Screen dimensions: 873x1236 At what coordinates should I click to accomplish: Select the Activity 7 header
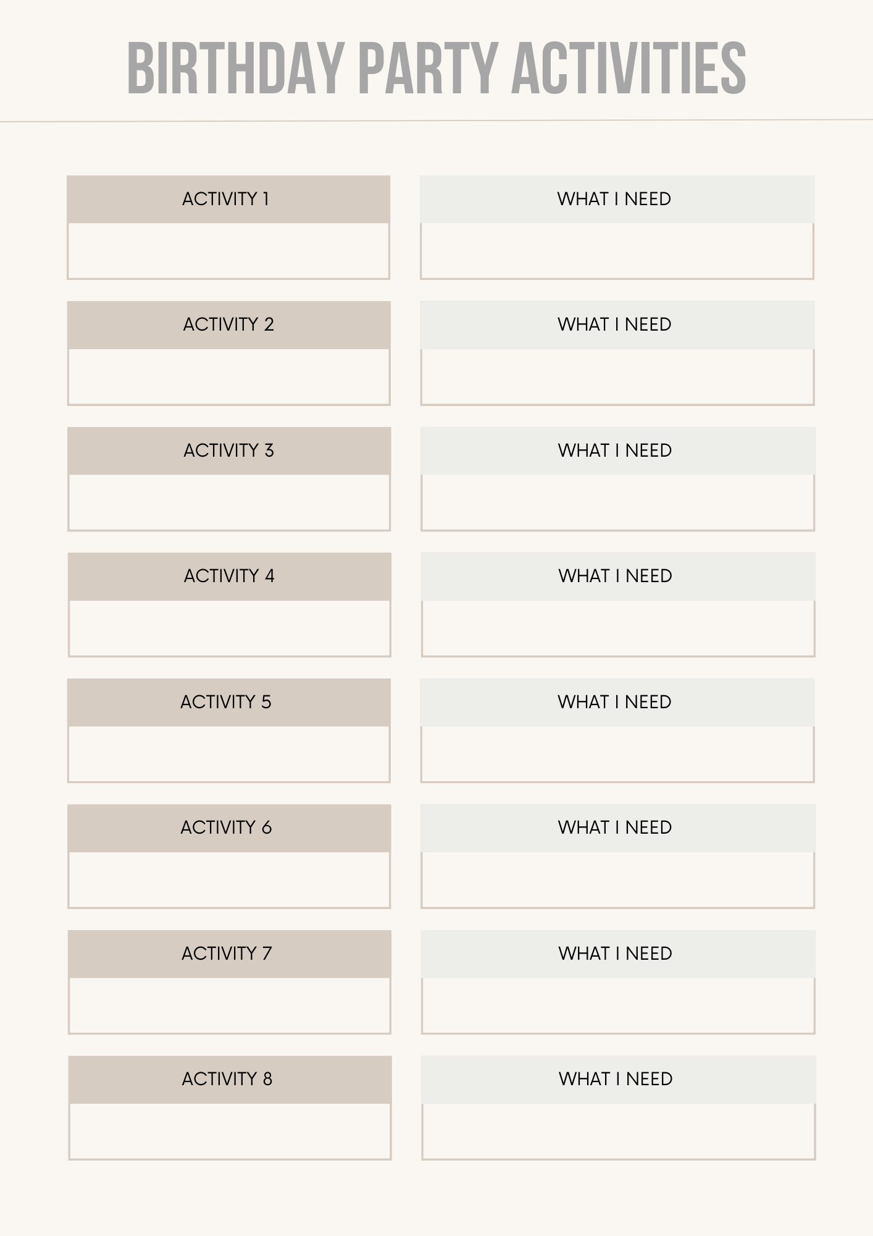(230, 954)
